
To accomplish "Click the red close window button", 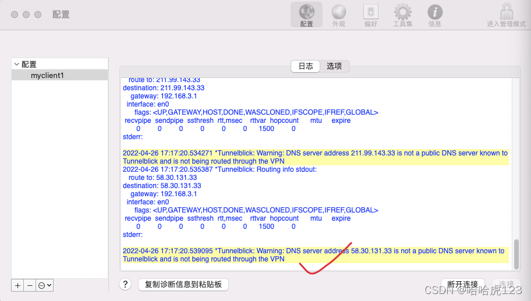I will pyautogui.click(x=15, y=15).
